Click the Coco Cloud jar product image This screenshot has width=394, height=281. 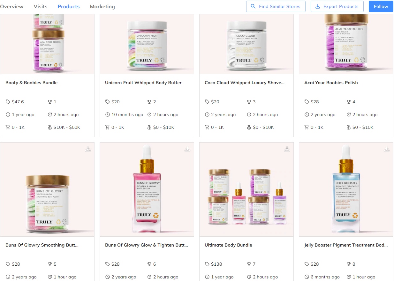pos(246,44)
